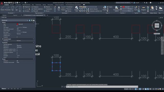This screenshot has height=92, width=164.
Task: Click the Paste (Вставить) icon
Action: [152, 8]
